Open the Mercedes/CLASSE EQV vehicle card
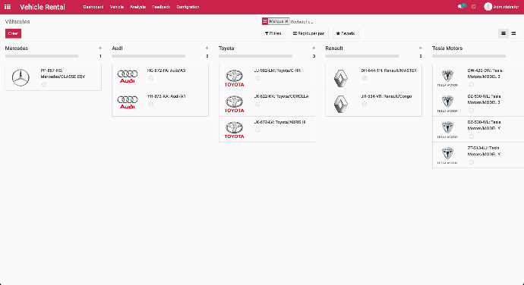Screen dimensions: 524x285 click(53, 77)
